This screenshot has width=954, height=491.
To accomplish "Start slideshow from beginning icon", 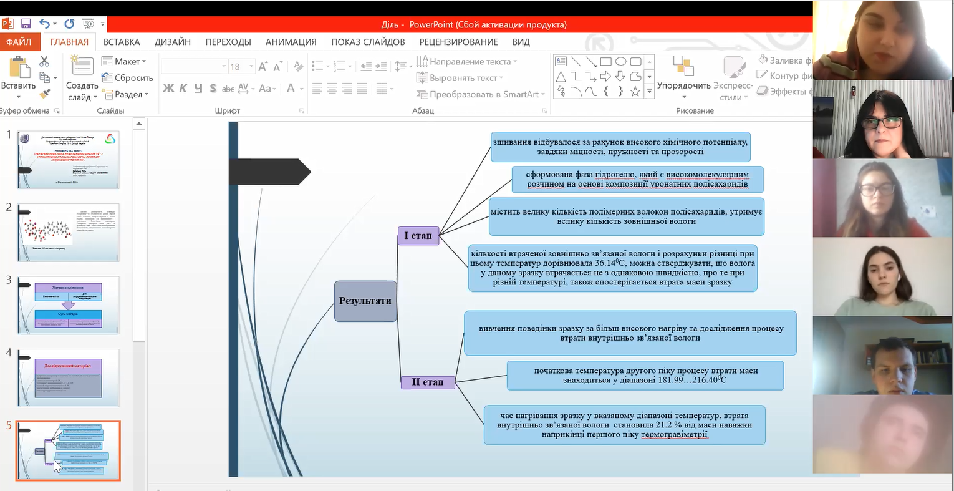I will pyautogui.click(x=89, y=24).
